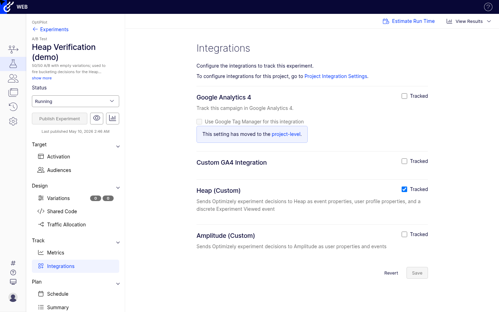Click the Google Analytics 4 heading
This screenshot has height=312, width=499.
tap(224, 97)
